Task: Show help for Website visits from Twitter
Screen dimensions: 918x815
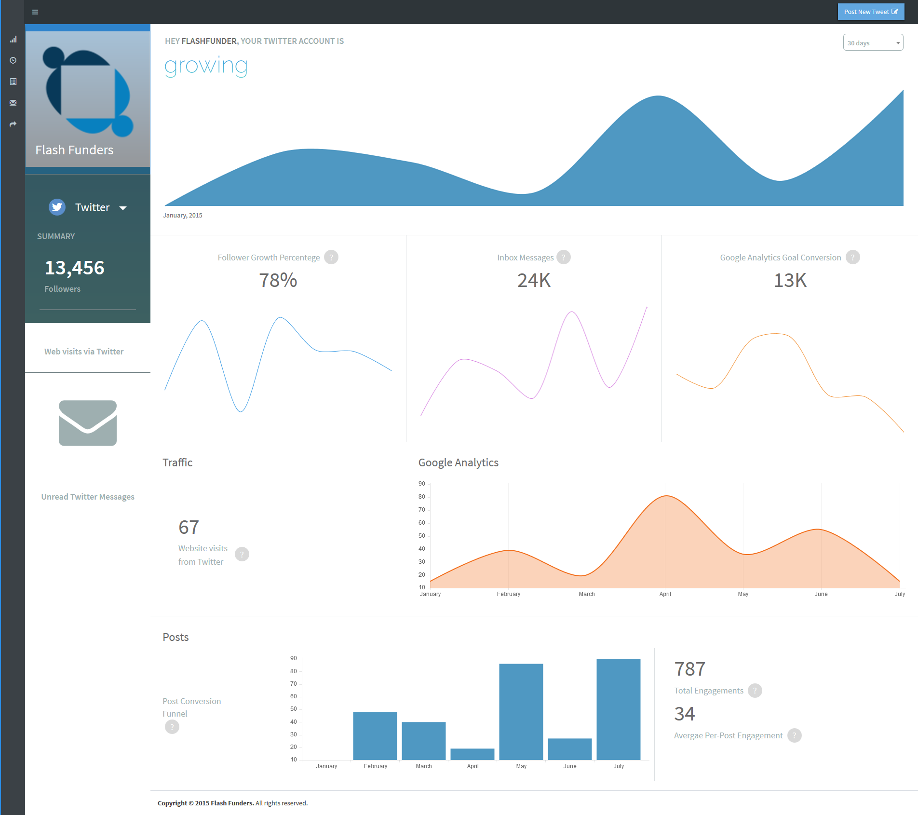Action: 242,554
